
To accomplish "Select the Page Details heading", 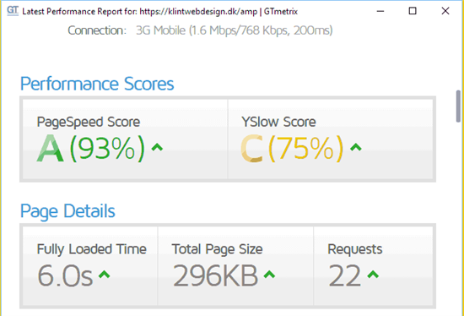I will click(67, 211).
